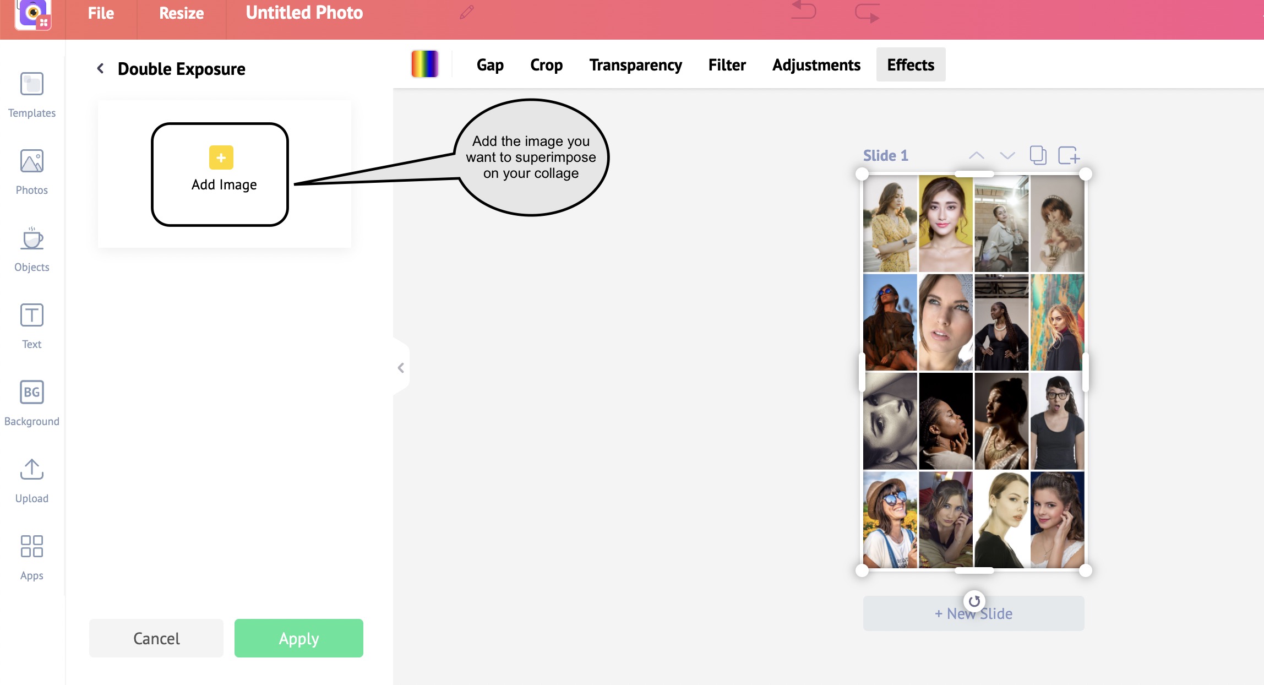Click the Apply button to confirm changes
This screenshot has width=1264, height=685.
click(298, 637)
